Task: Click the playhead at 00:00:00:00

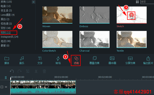Action: 11,79
